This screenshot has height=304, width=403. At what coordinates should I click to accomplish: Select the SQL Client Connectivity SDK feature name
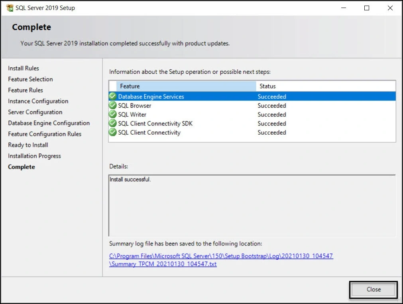155,124
